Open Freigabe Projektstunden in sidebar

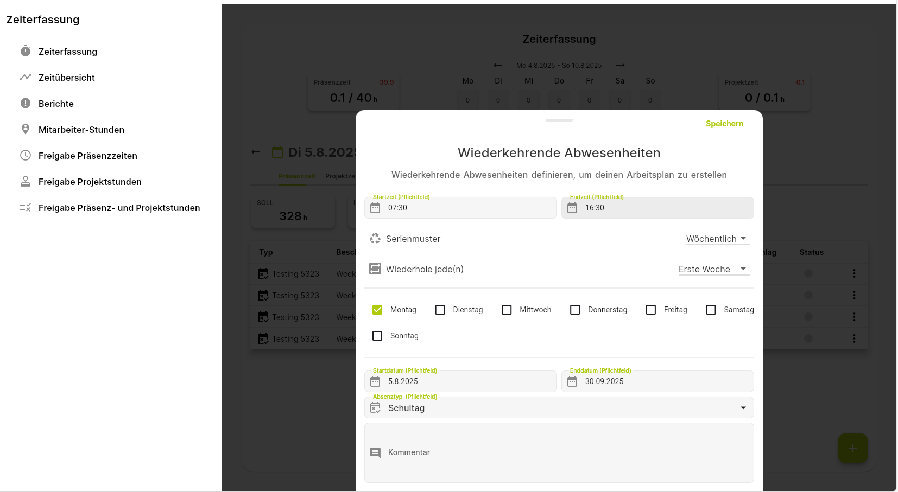[90, 182]
